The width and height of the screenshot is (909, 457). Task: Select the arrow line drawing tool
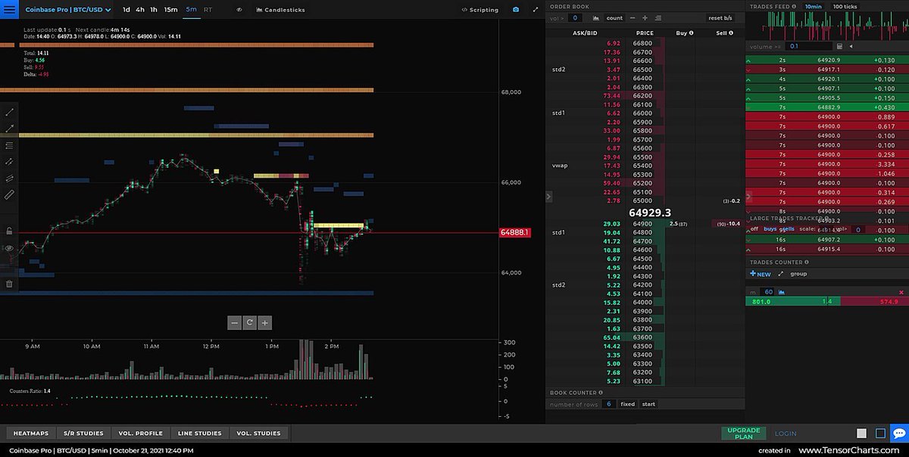click(9, 129)
